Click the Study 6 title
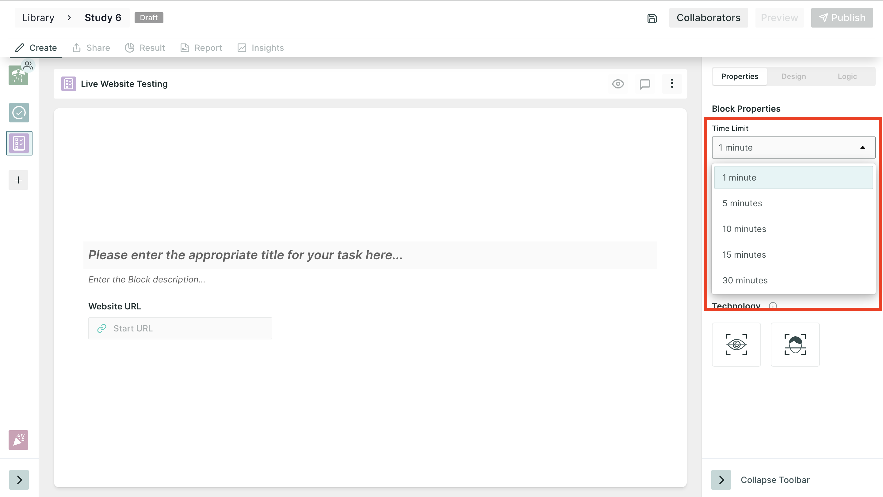Viewport: 883px width, 497px height. click(103, 18)
